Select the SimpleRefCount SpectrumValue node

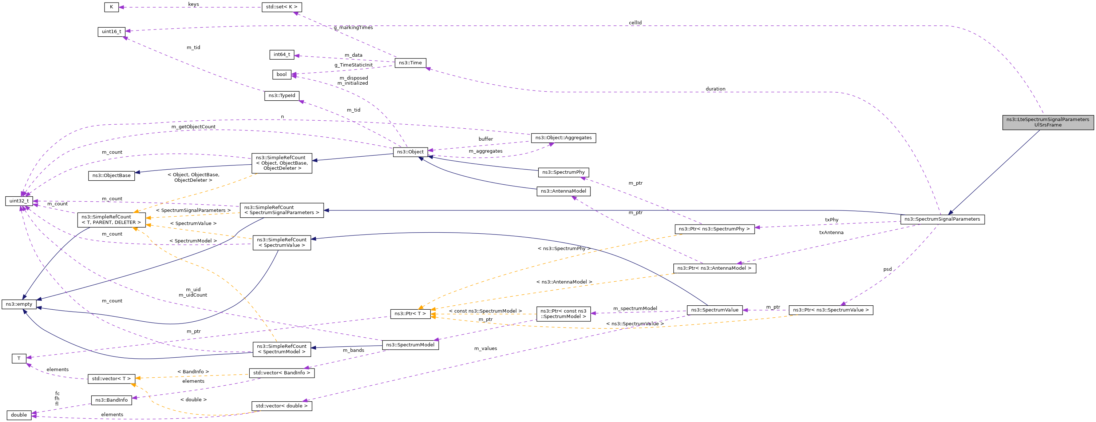click(x=282, y=243)
